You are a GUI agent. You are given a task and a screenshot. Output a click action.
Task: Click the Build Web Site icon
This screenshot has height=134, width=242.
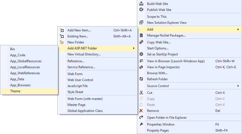click(141, 4)
